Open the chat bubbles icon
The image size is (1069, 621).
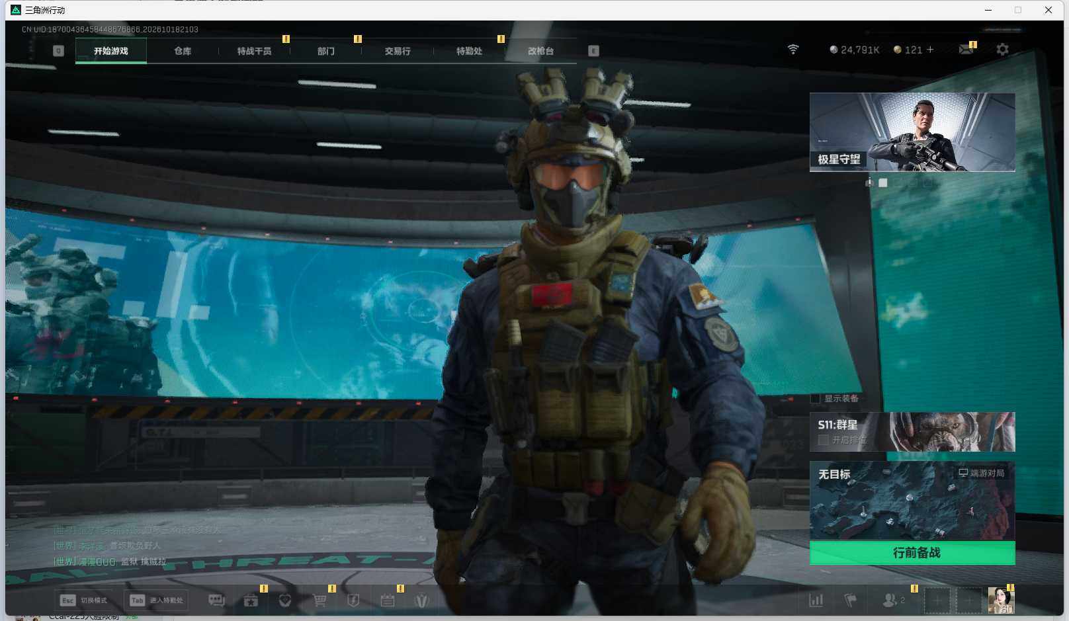(x=216, y=600)
